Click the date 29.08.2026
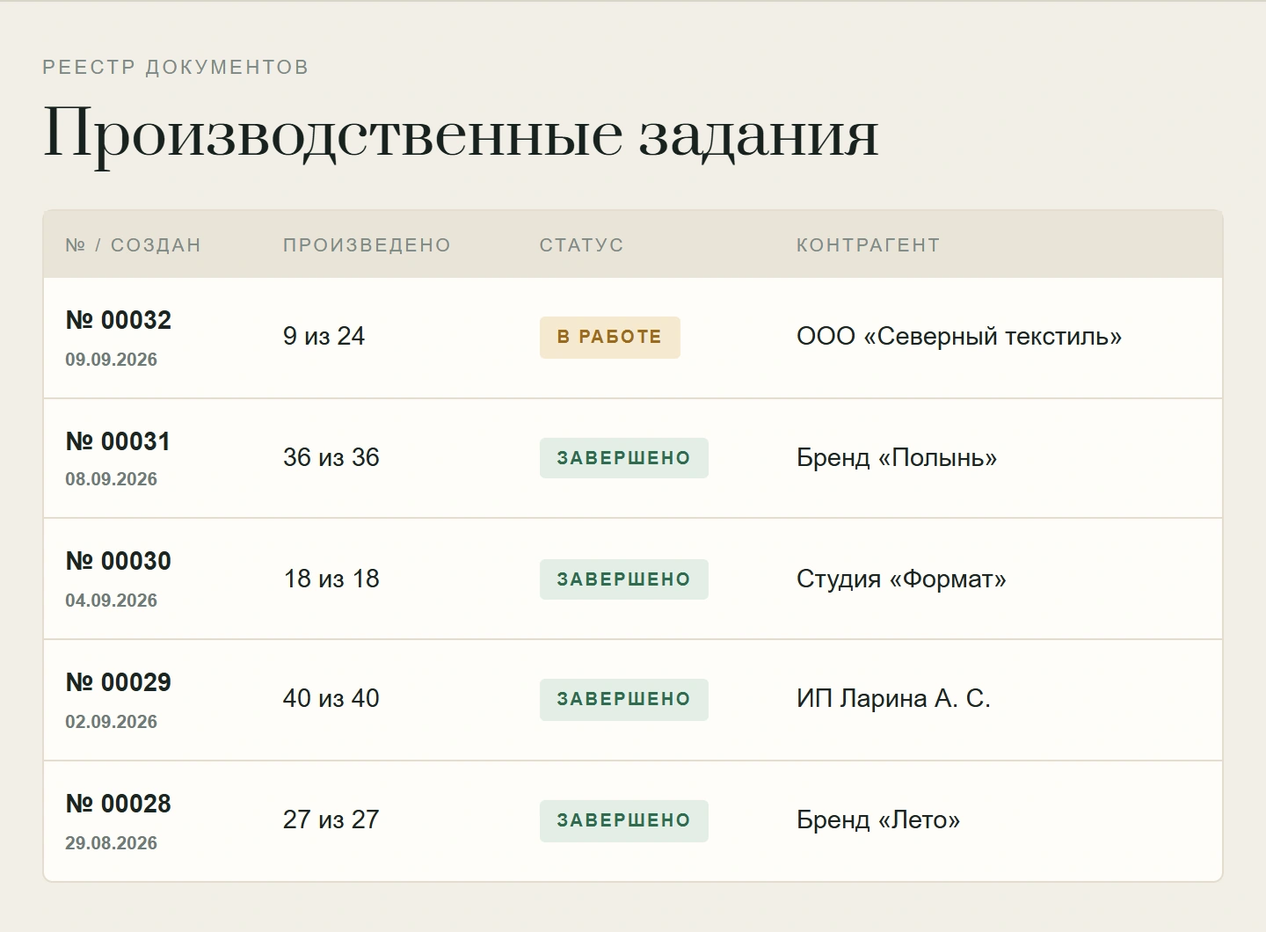 click(x=112, y=843)
